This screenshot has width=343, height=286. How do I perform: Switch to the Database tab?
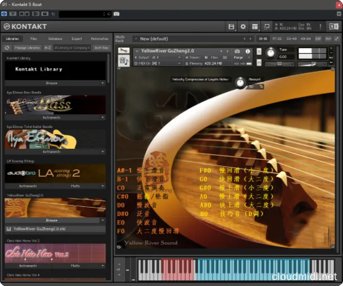point(55,39)
